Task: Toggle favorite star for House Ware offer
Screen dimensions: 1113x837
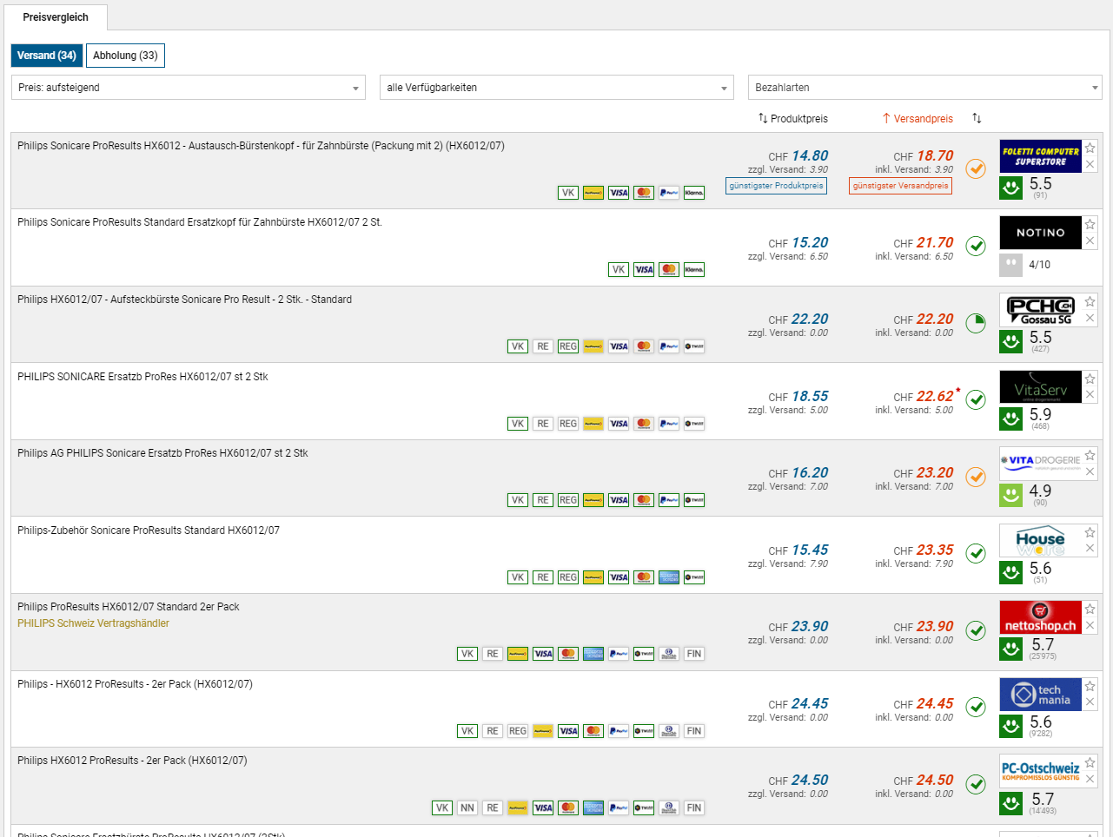Action: (x=1090, y=532)
